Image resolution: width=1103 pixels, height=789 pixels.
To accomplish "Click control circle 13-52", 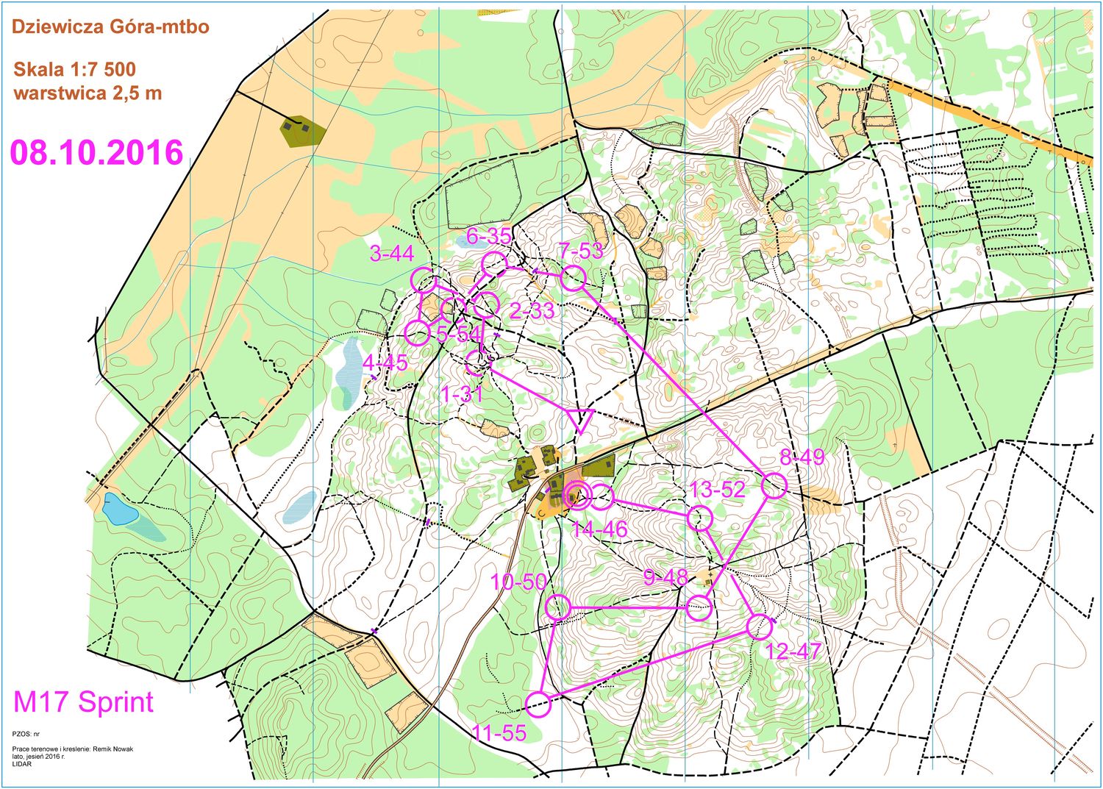I will pyautogui.click(x=700, y=518).
